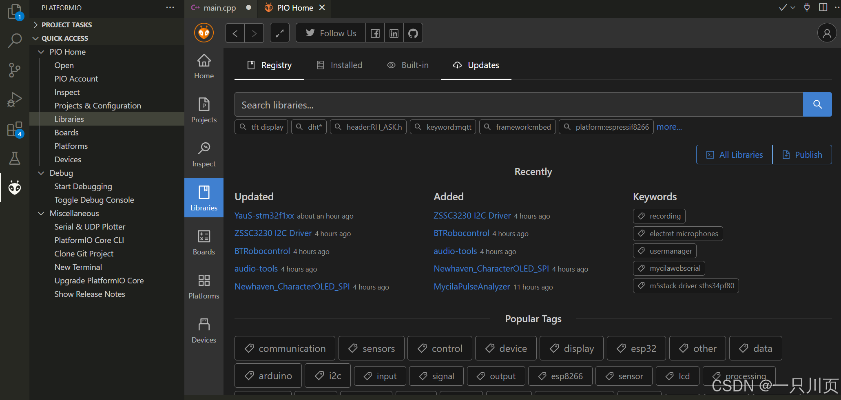The width and height of the screenshot is (841, 400).
Task: Open Serial & UDP Plotter item
Action: click(x=90, y=227)
